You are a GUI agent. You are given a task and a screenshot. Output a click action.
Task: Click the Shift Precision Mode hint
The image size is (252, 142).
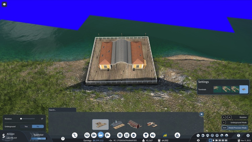[235, 128]
